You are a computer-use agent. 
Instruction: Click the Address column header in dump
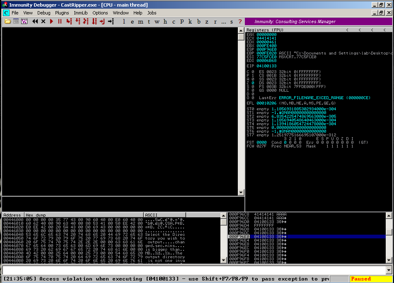pyautogui.click(x=13, y=215)
